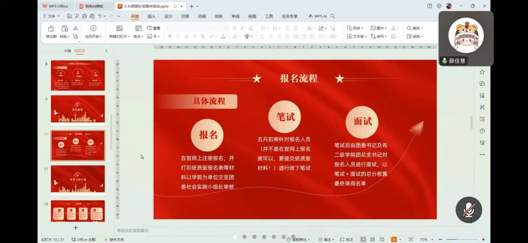Expand the Find (查找) dropdown

coord(415,28)
